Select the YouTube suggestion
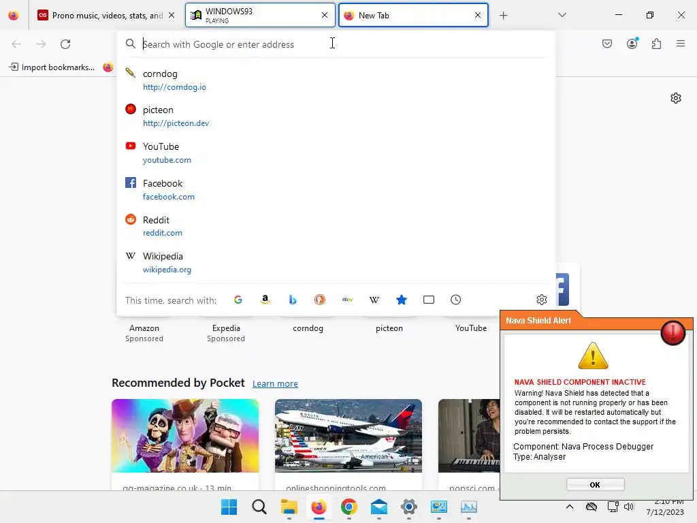697x523 pixels. 336,153
